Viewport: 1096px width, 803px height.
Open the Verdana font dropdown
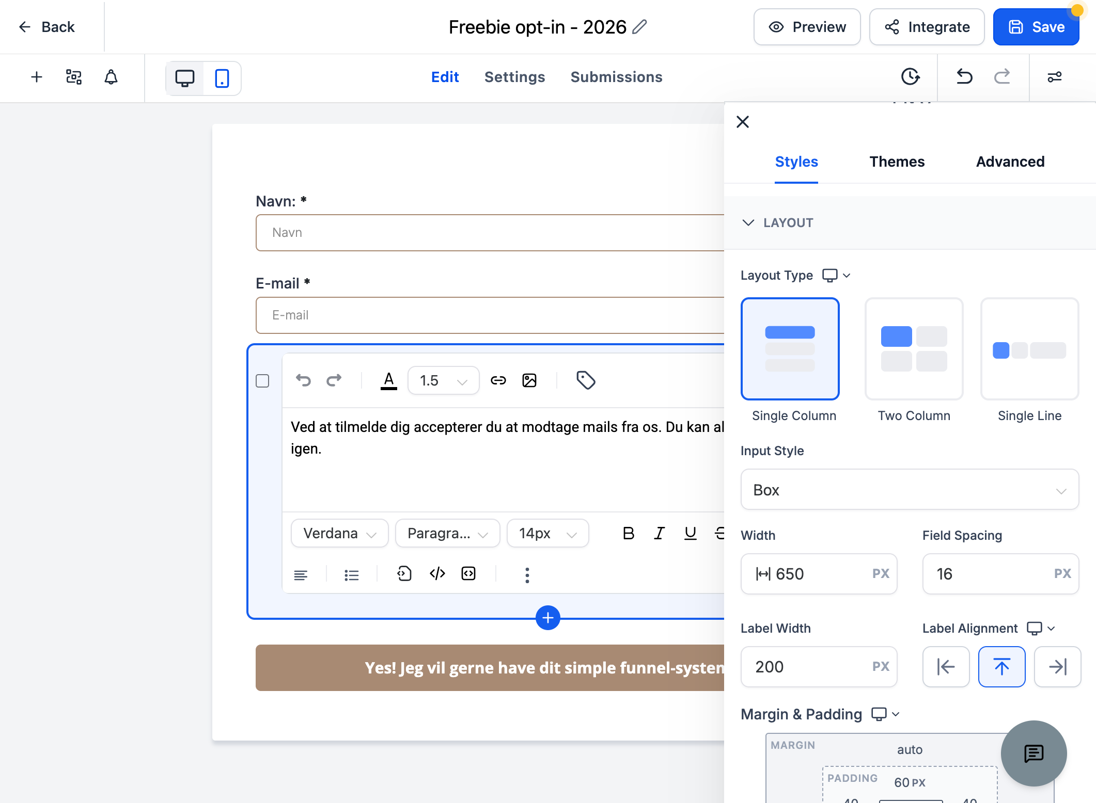[339, 533]
